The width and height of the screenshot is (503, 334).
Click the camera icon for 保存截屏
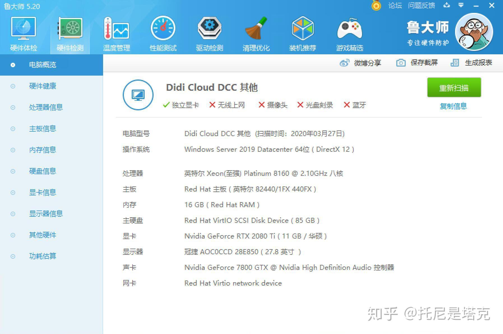pos(401,63)
